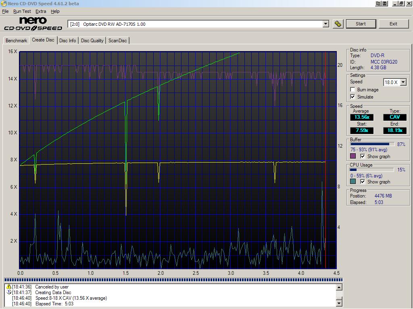Click the end speed value 18.19x
The width and height of the screenshot is (413, 309).
coord(395,130)
